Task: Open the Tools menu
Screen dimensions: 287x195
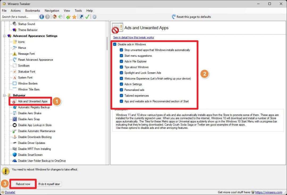Action: pos(78,11)
